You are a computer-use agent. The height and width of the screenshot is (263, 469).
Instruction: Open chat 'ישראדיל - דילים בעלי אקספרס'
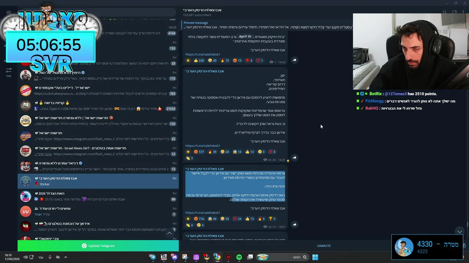[x=98, y=91]
